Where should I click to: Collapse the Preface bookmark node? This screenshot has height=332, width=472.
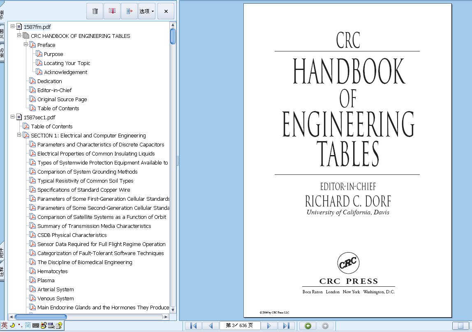tap(26, 44)
